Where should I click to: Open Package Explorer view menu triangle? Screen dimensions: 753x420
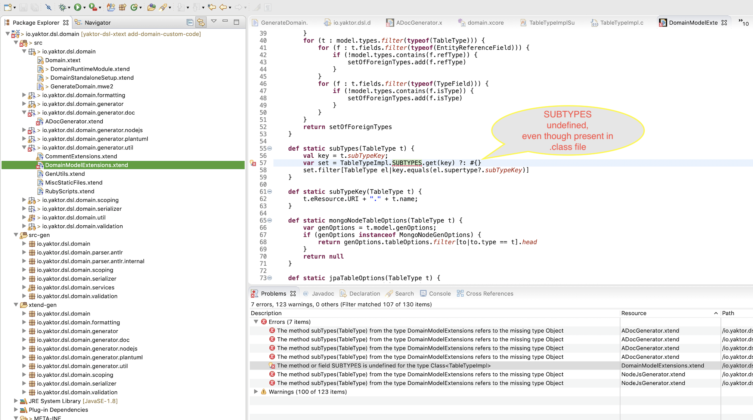(214, 21)
